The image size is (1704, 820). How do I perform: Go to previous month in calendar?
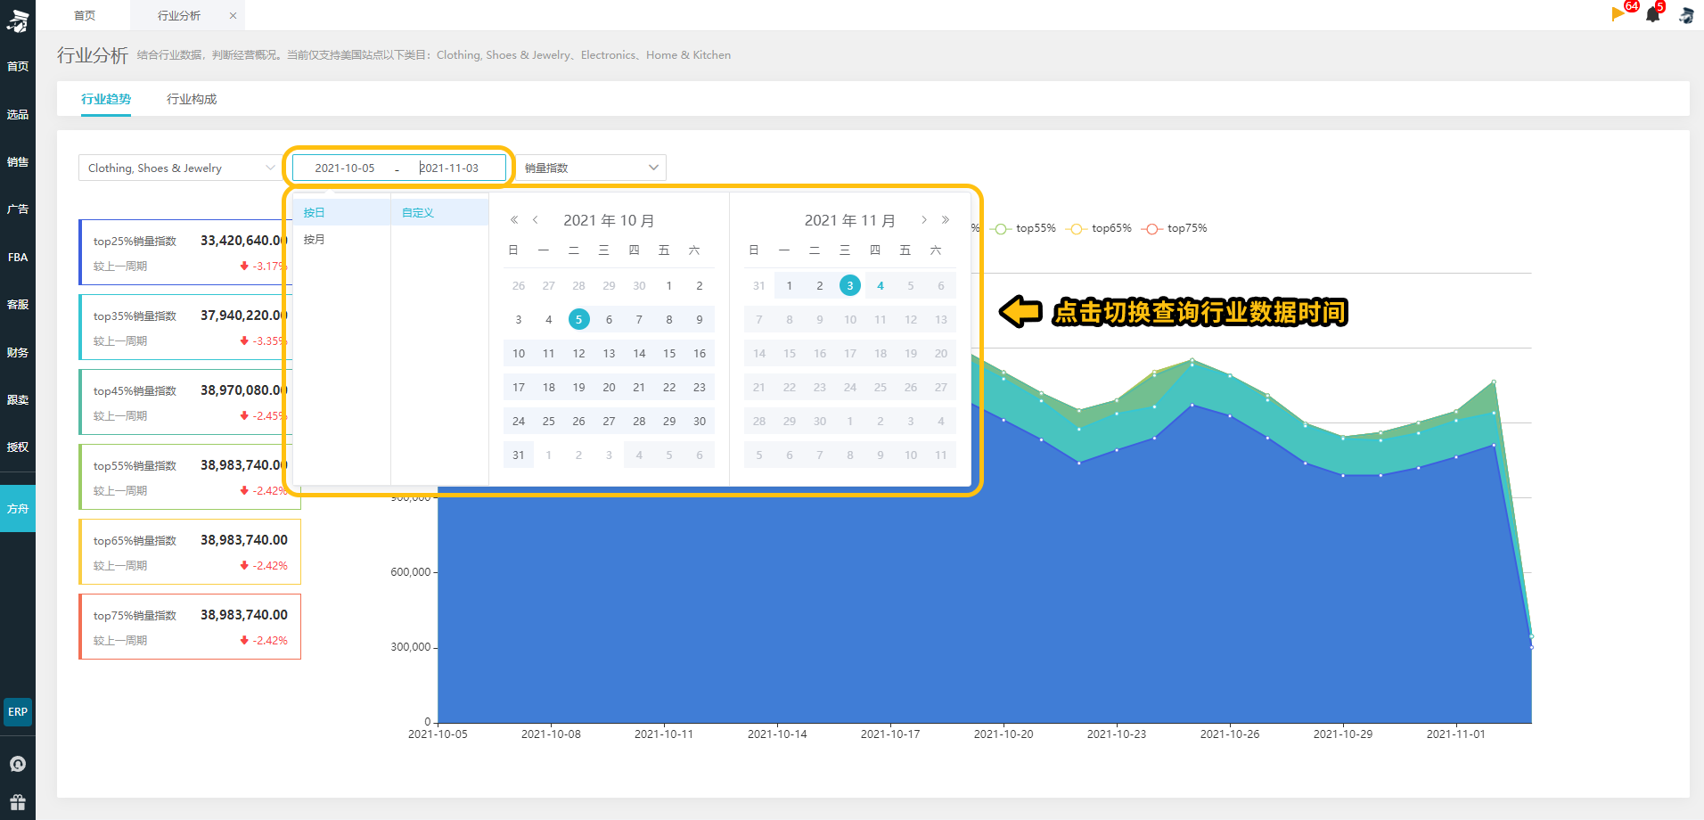point(536,220)
